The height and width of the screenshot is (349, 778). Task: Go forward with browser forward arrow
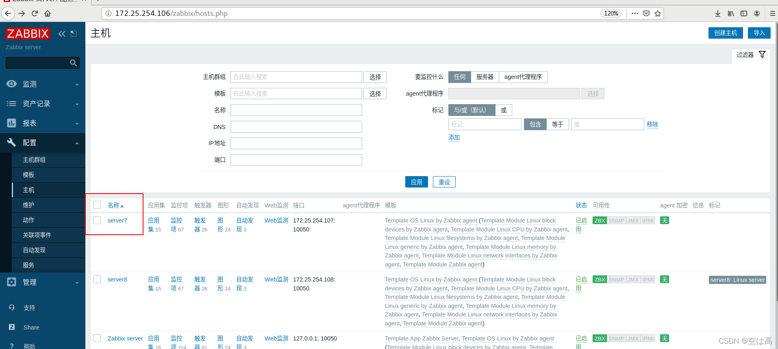pyautogui.click(x=22, y=13)
